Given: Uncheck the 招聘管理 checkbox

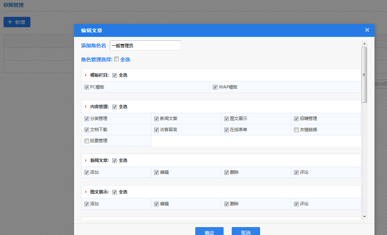Looking at the screenshot, I should coord(297,119).
